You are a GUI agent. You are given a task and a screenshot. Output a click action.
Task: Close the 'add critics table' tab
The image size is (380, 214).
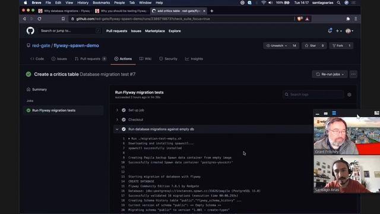(x=204, y=11)
